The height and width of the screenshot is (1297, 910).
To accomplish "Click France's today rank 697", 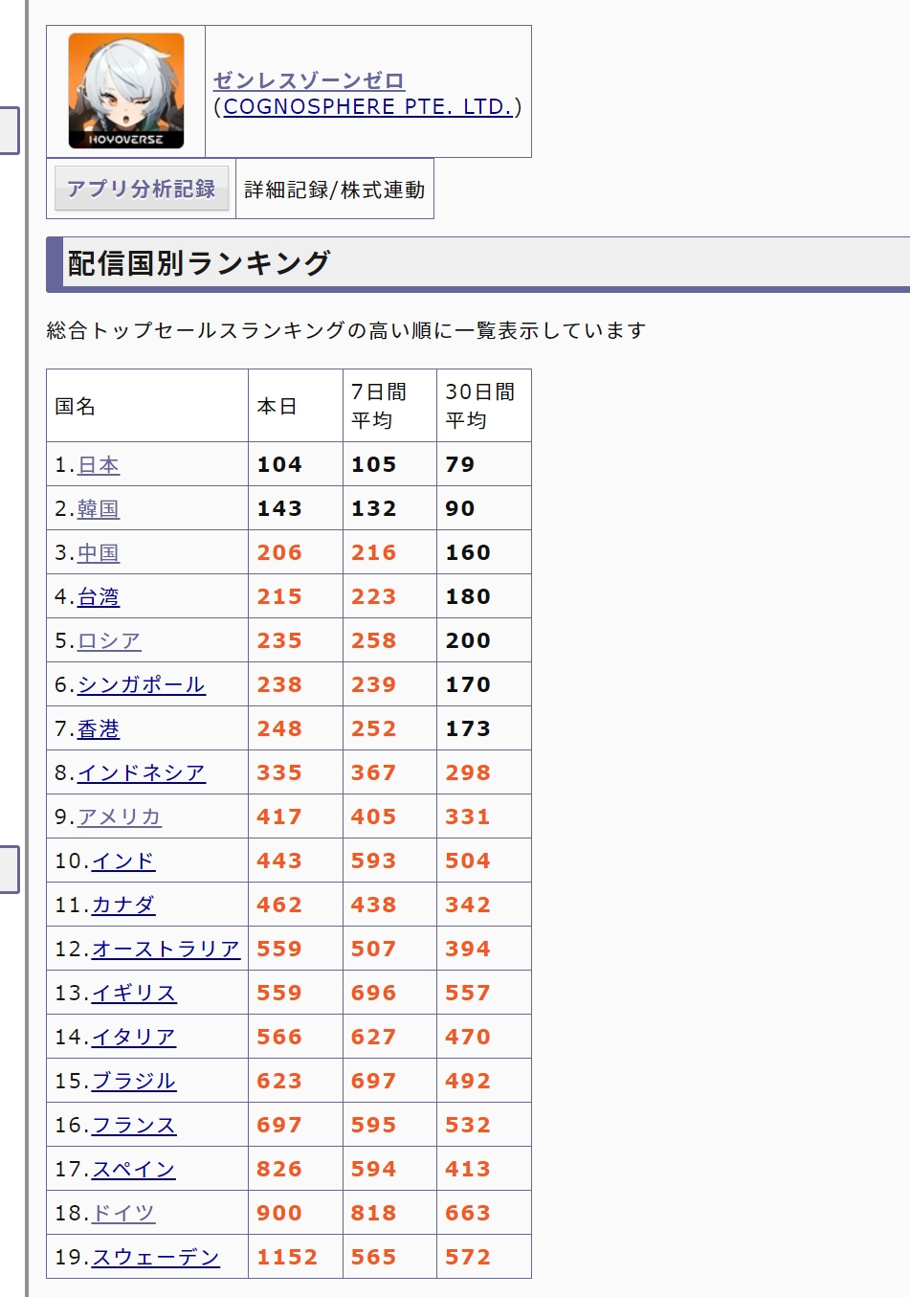I will point(279,1126).
